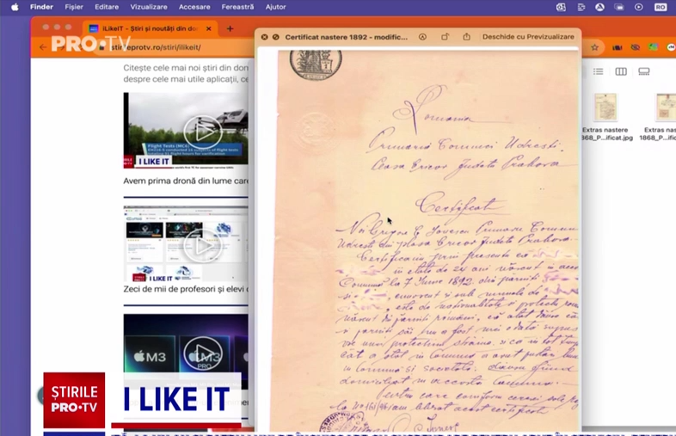Open a new browser tab

tap(230, 28)
